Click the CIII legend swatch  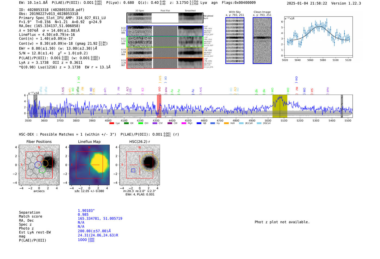pyautogui.click(x=170, y=123)
